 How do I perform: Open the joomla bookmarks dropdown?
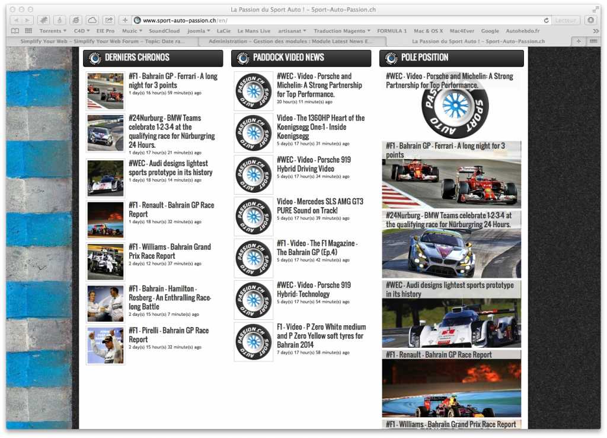[x=198, y=31]
